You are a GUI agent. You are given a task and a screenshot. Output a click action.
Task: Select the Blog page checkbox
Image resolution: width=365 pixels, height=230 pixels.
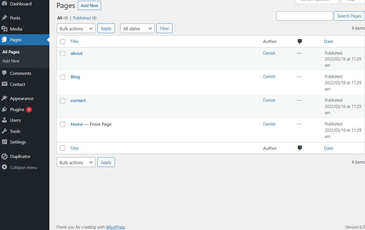(63, 77)
